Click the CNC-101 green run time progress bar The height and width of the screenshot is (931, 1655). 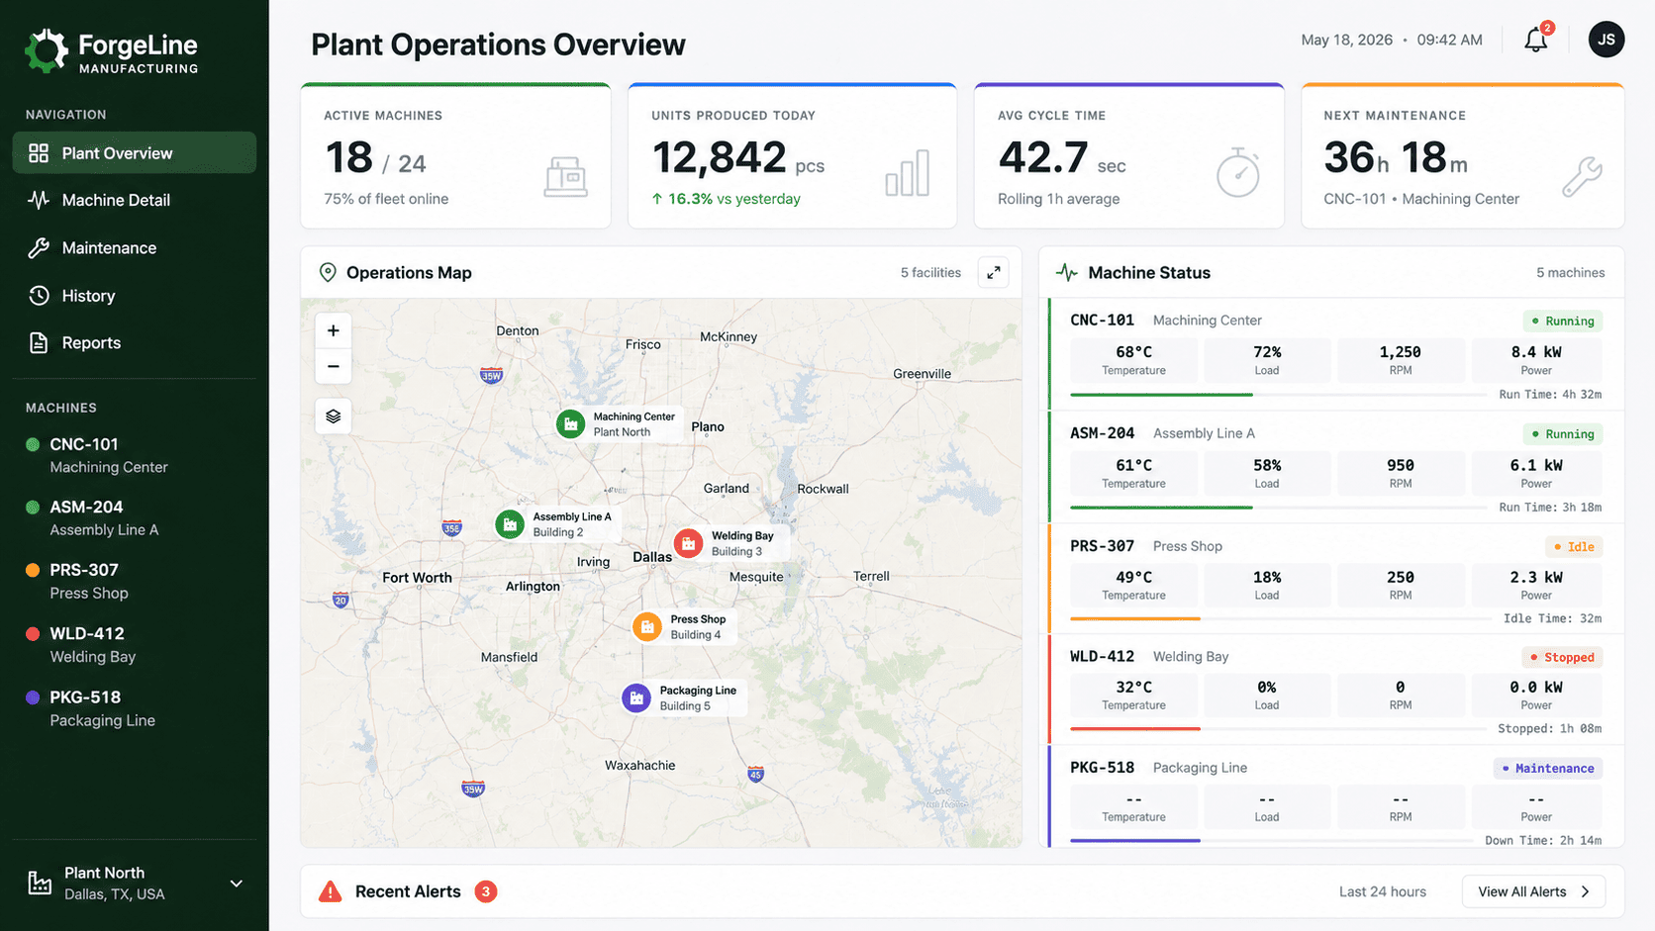tap(1161, 395)
